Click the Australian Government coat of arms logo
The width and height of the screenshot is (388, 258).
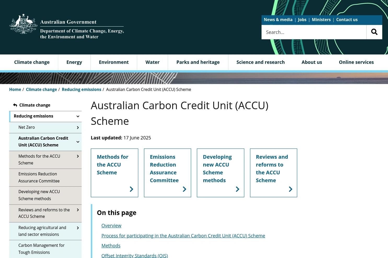pyautogui.click(x=23, y=24)
